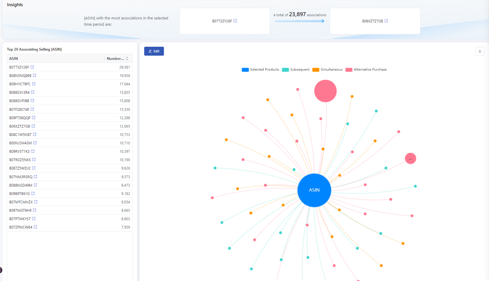
Task: Click B0773ZY26F text in Insights card
Action: [x=222, y=21]
